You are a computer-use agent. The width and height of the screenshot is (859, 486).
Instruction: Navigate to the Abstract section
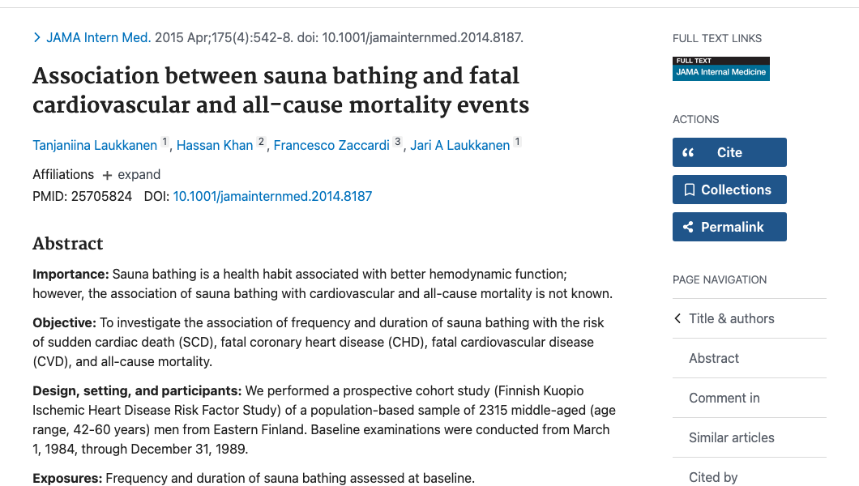coord(714,358)
